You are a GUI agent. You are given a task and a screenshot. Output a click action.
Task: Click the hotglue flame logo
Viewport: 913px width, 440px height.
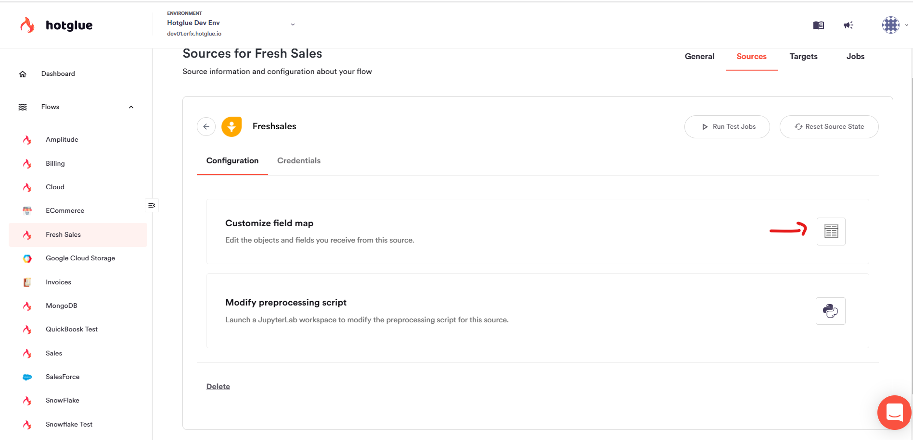(27, 25)
